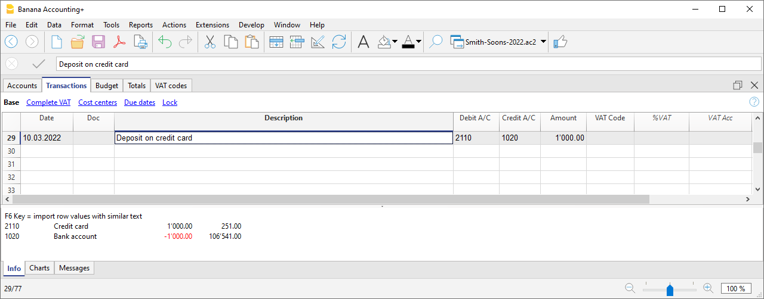Redo the last action
Image resolution: width=764 pixels, height=299 pixels.
tap(186, 42)
